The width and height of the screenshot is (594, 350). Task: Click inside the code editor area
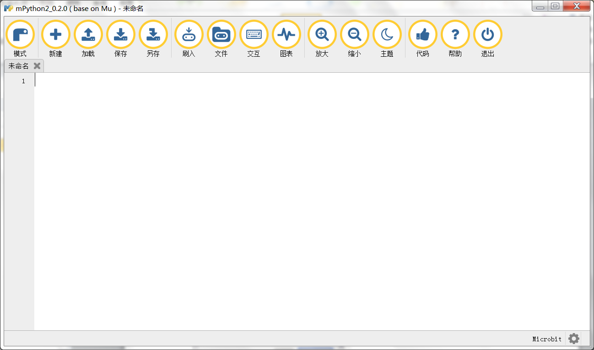pyautogui.click(x=312, y=201)
